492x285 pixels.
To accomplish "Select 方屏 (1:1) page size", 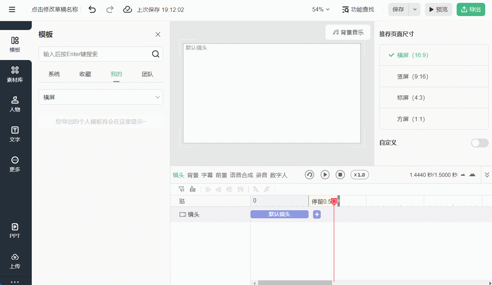I will click(x=434, y=119).
